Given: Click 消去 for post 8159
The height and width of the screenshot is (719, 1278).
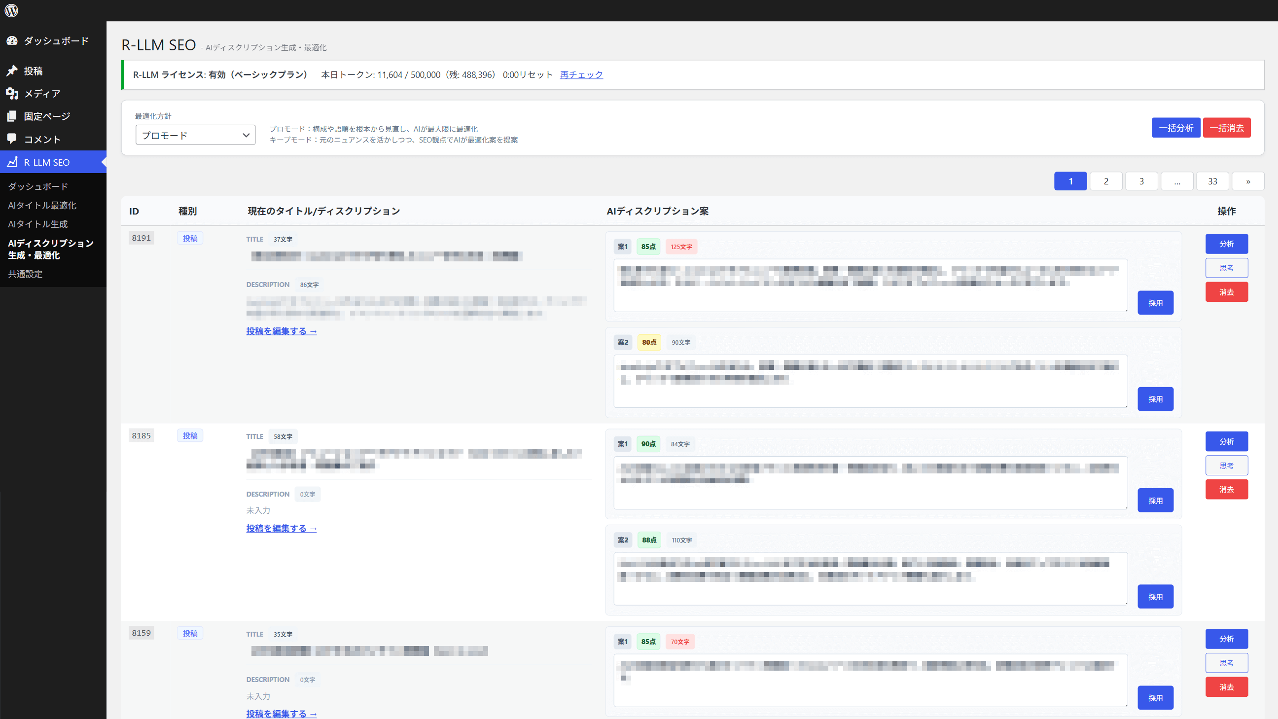Looking at the screenshot, I should pos(1226,687).
